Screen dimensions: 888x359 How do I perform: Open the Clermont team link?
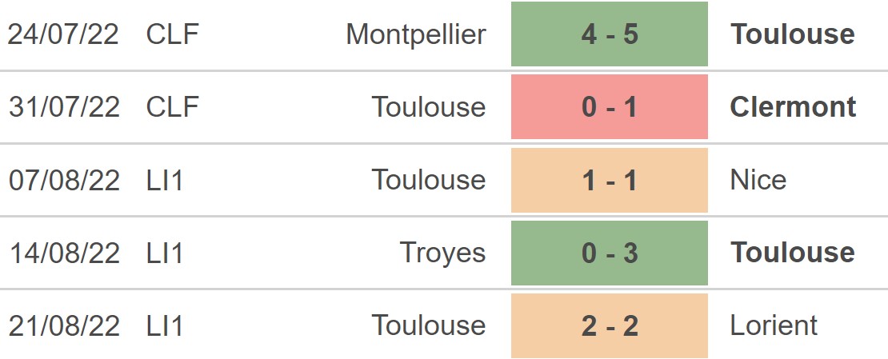pos(793,107)
